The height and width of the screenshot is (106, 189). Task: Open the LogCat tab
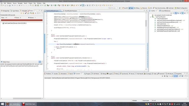(110, 74)
